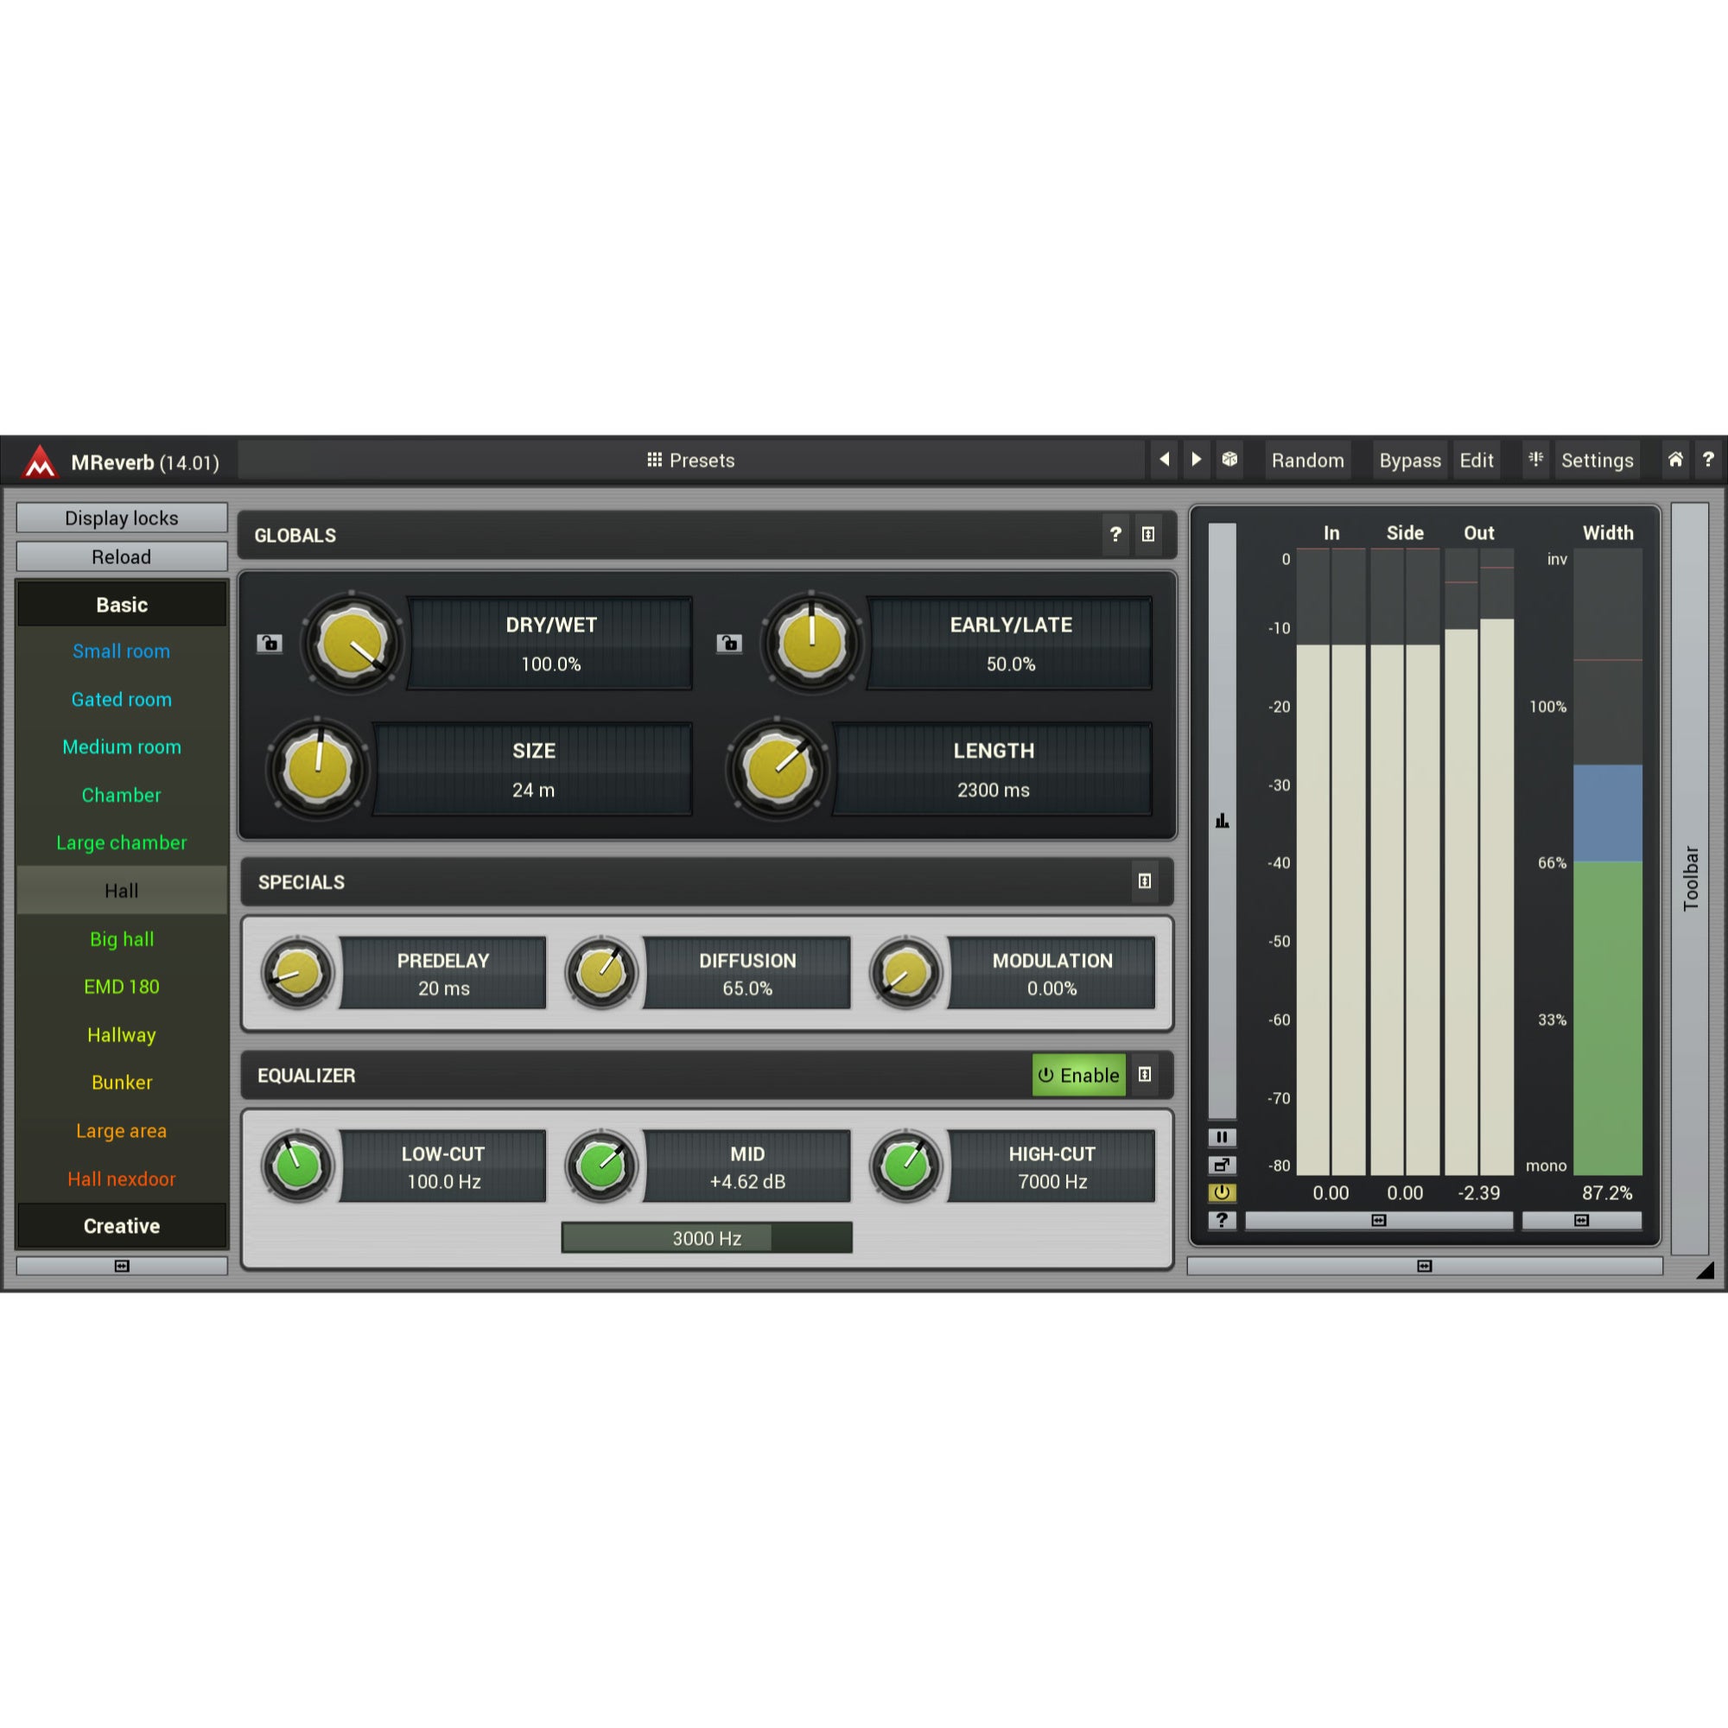Toggle the Equalizer Enable button
The height and width of the screenshot is (1728, 1728).
1078,1075
